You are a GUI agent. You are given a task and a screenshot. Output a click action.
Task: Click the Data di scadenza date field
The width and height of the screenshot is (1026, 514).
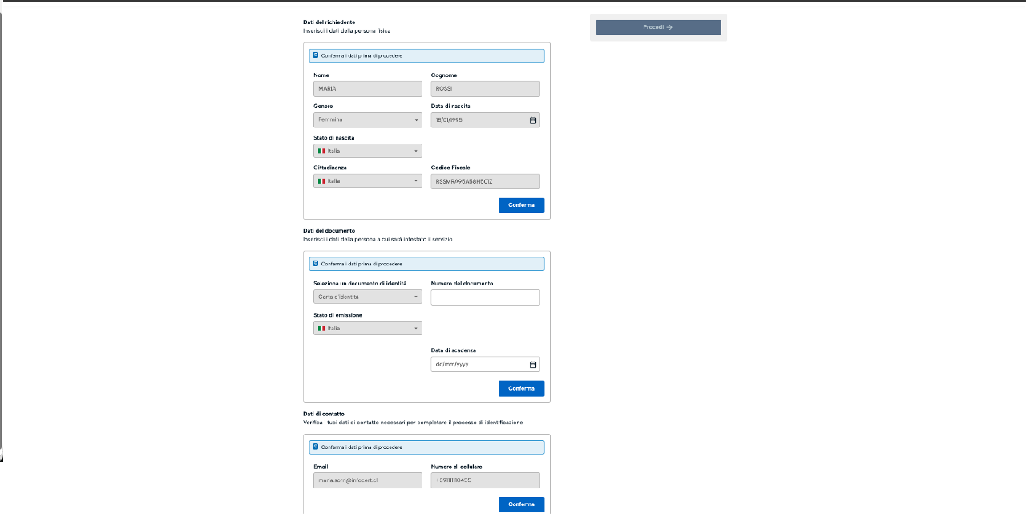pos(477,364)
